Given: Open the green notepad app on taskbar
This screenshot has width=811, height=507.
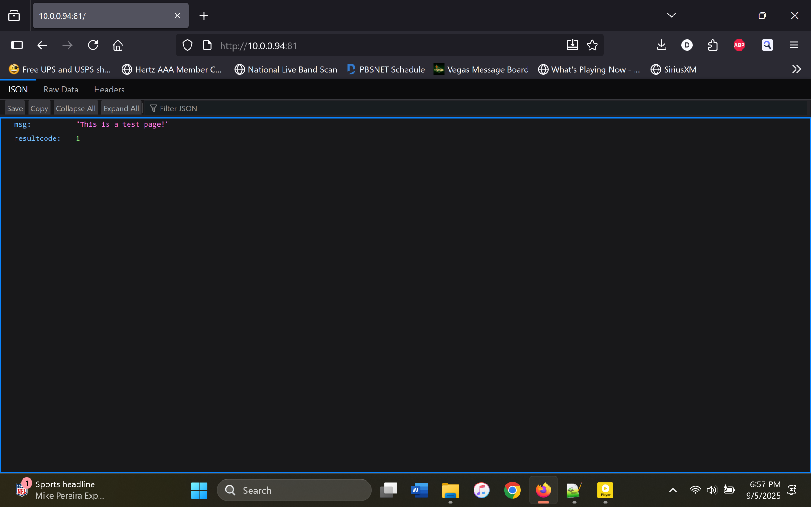Looking at the screenshot, I should pos(574,490).
